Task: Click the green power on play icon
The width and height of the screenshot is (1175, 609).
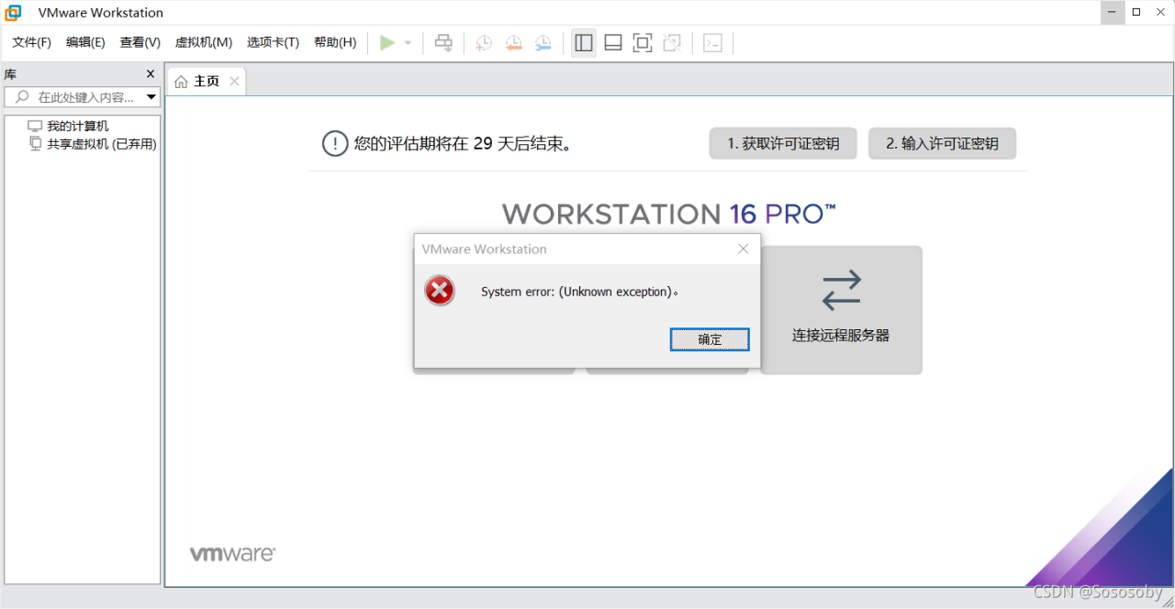Action: coord(387,43)
